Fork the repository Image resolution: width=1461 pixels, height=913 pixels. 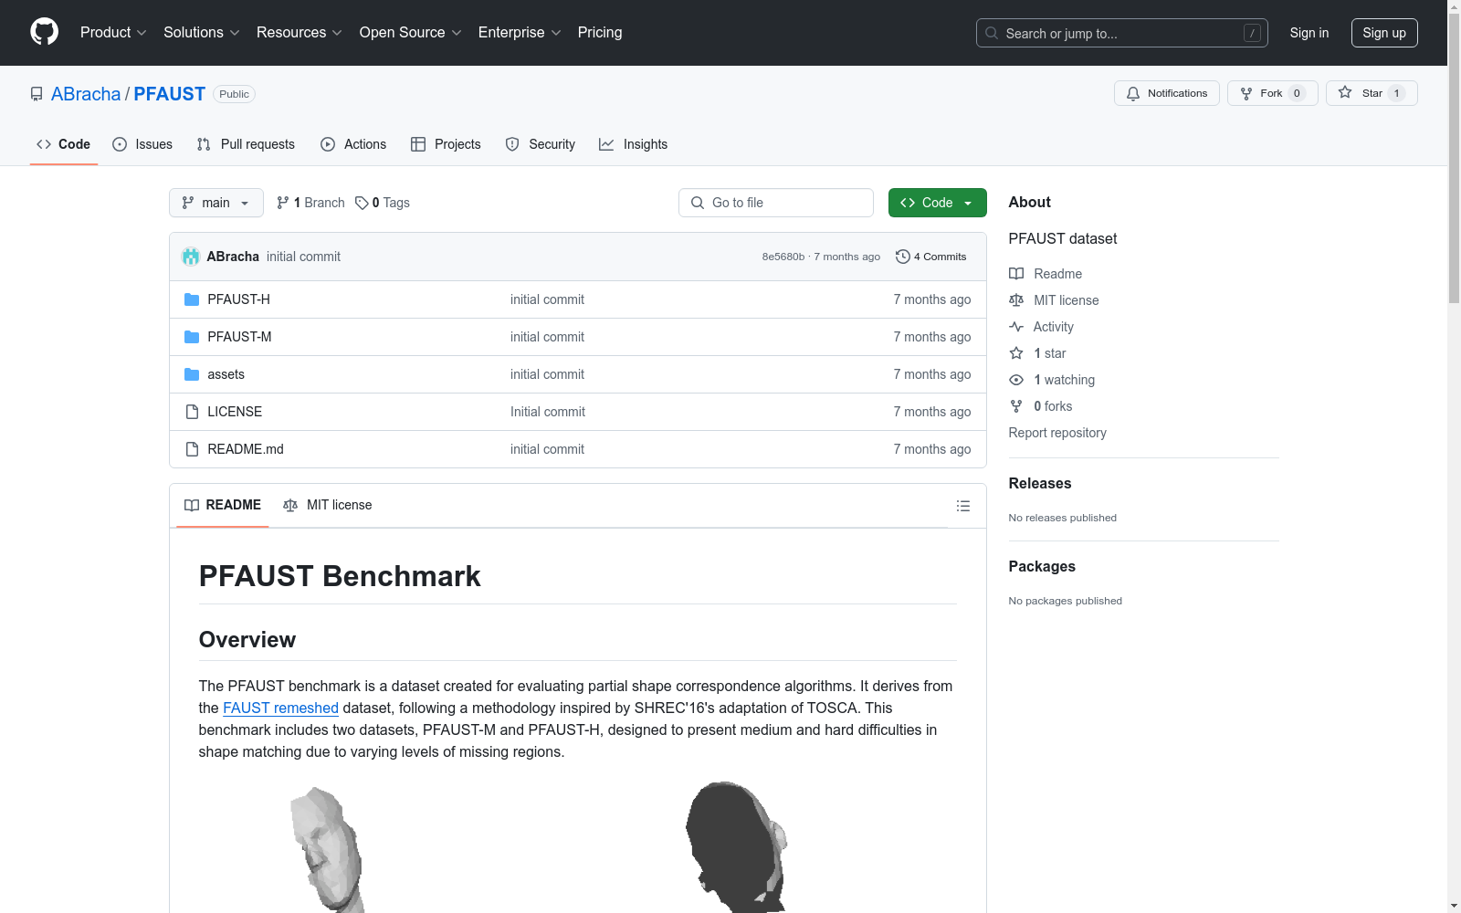pos(1273,93)
